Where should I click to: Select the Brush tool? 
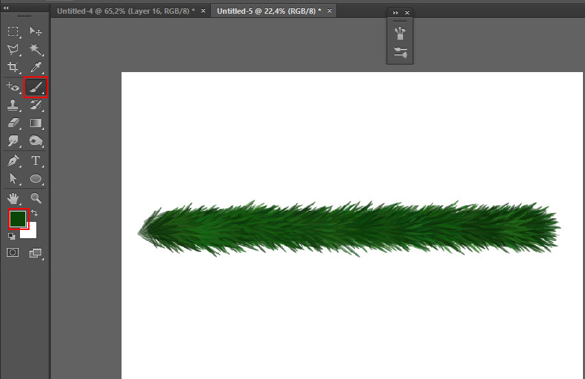point(36,87)
